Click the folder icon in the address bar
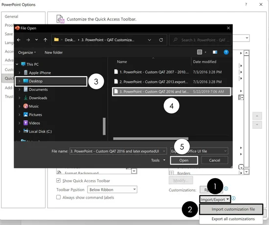The width and height of the screenshot is (269, 225). (56, 40)
